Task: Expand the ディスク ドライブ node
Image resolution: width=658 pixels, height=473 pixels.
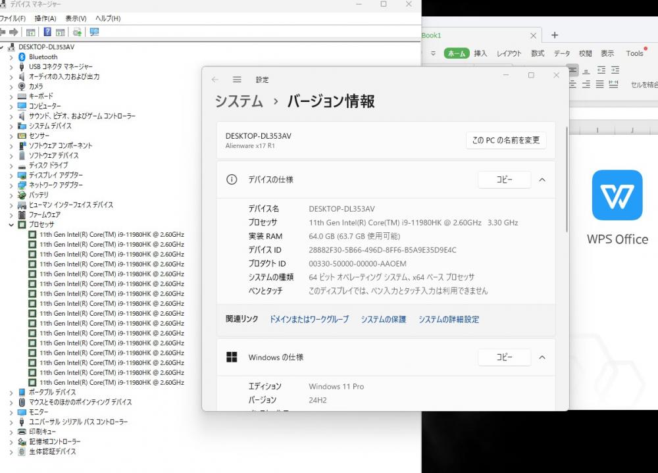Action: point(11,165)
